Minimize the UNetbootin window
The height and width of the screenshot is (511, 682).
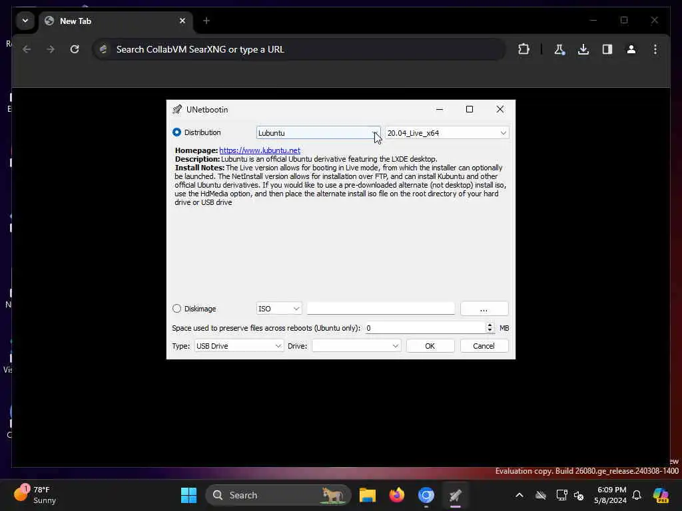(x=440, y=110)
